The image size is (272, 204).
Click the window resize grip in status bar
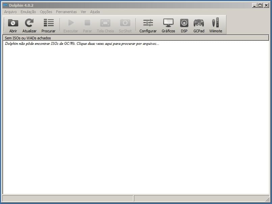pyautogui.click(x=267, y=199)
